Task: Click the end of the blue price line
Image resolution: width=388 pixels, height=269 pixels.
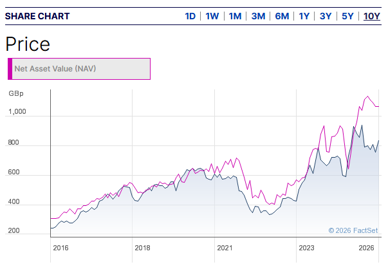Action: click(x=378, y=140)
